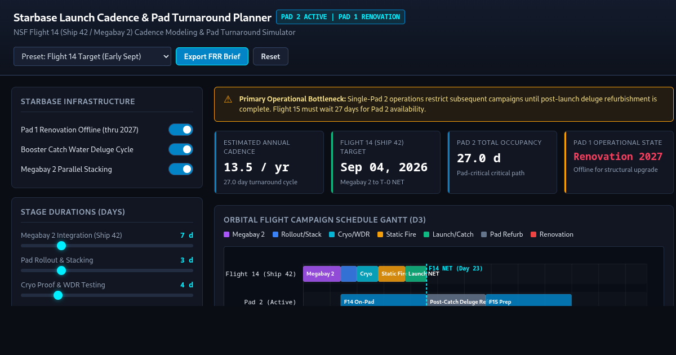Image resolution: width=676 pixels, height=355 pixels.
Task: Click the Renovation 2027 state text
Action: [x=618, y=156]
